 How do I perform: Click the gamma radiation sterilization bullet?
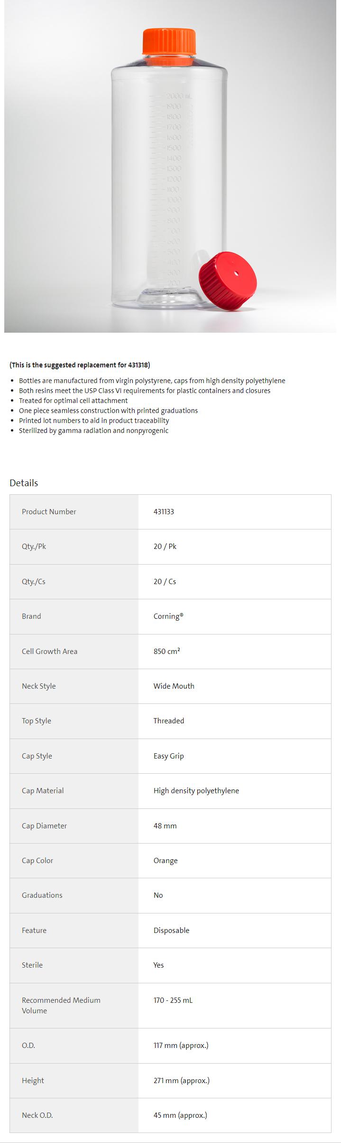click(x=93, y=431)
